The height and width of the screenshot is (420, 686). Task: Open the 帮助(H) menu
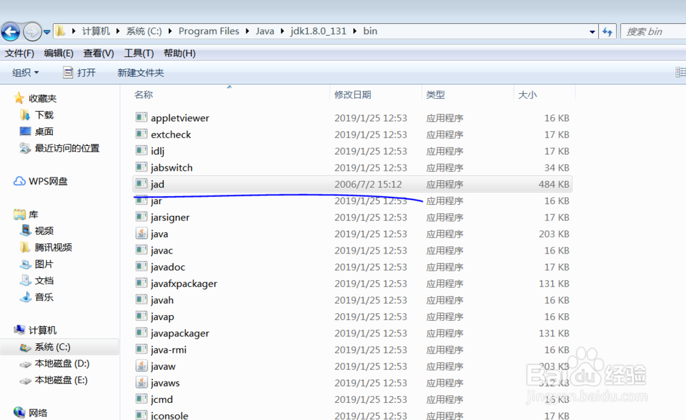pos(179,53)
